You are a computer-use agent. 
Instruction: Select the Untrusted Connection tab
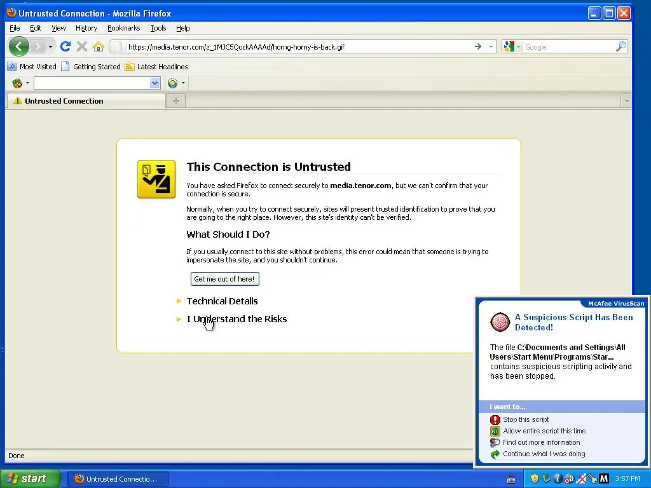86,101
